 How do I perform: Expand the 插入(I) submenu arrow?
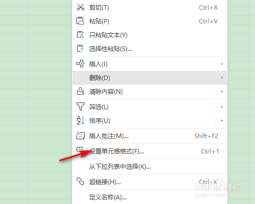coord(222,64)
